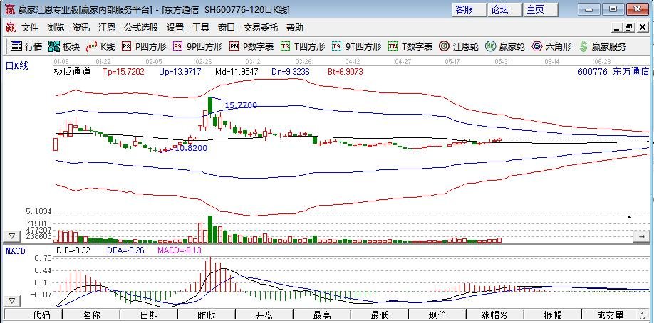The image size is (654, 323).
Task: Click the 15.7700 high price marker
Action: click(241, 105)
